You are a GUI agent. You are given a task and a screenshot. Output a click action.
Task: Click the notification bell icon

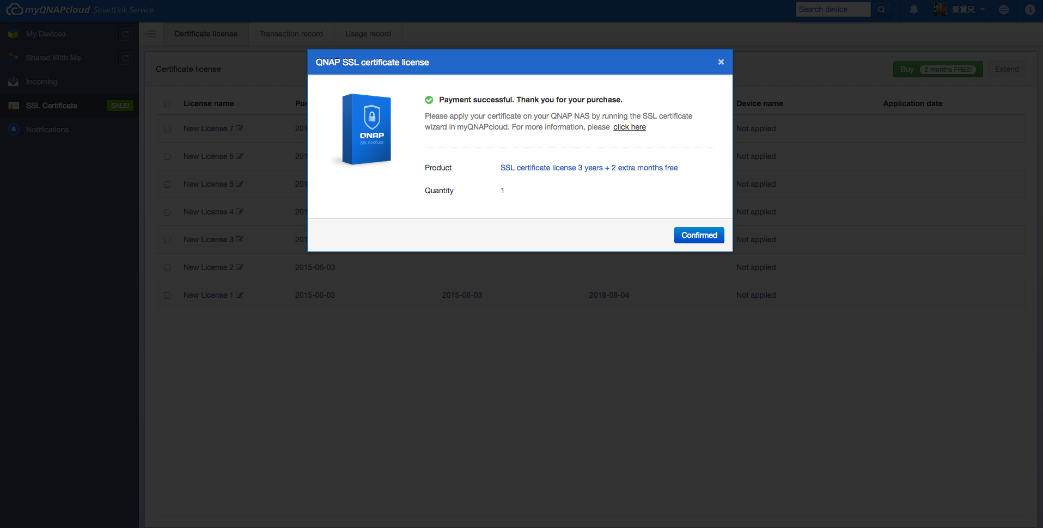pos(914,9)
